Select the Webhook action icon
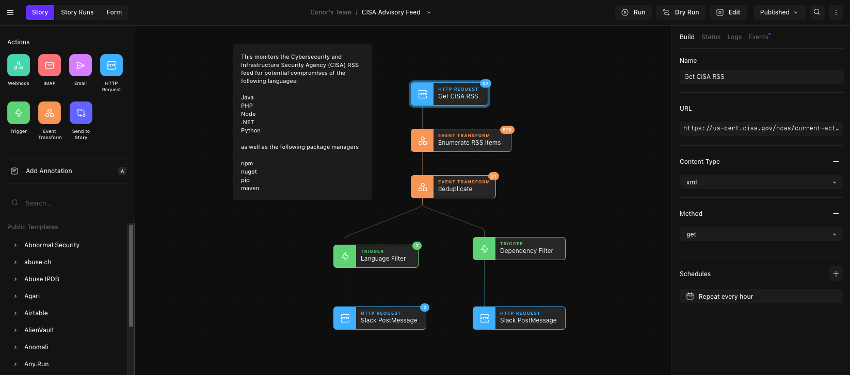 (19, 65)
